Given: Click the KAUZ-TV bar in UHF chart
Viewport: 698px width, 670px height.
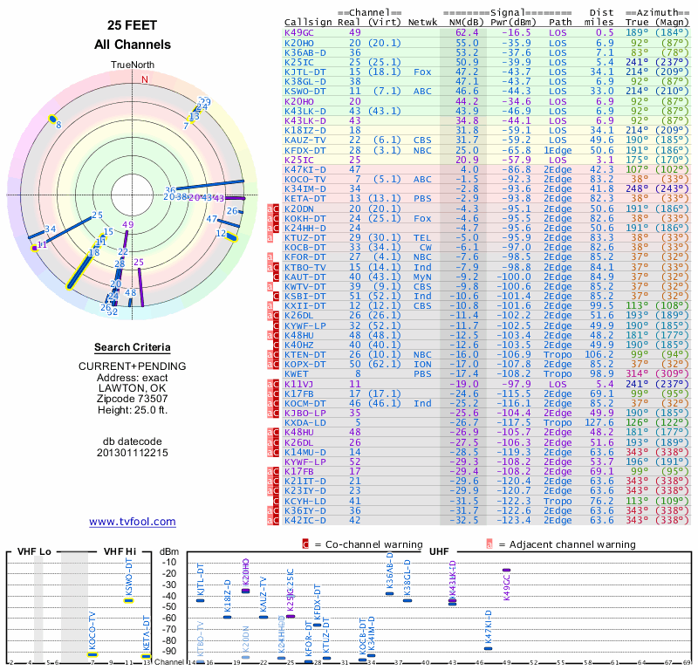Looking at the screenshot, I should pyautogui.click(x=263, y=617).
